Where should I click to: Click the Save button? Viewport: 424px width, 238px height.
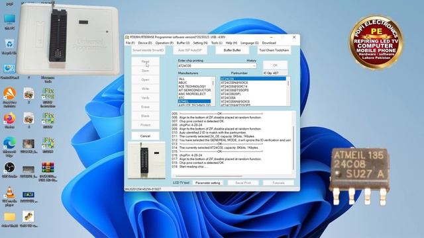(145, 71)
